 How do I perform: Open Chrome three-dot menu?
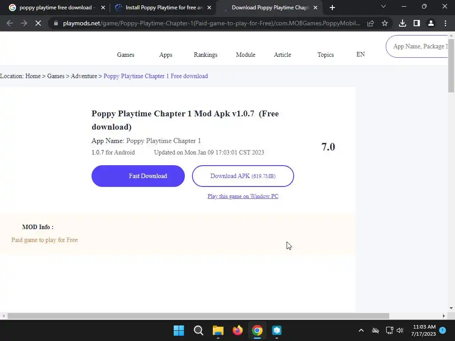coord(445,23)
